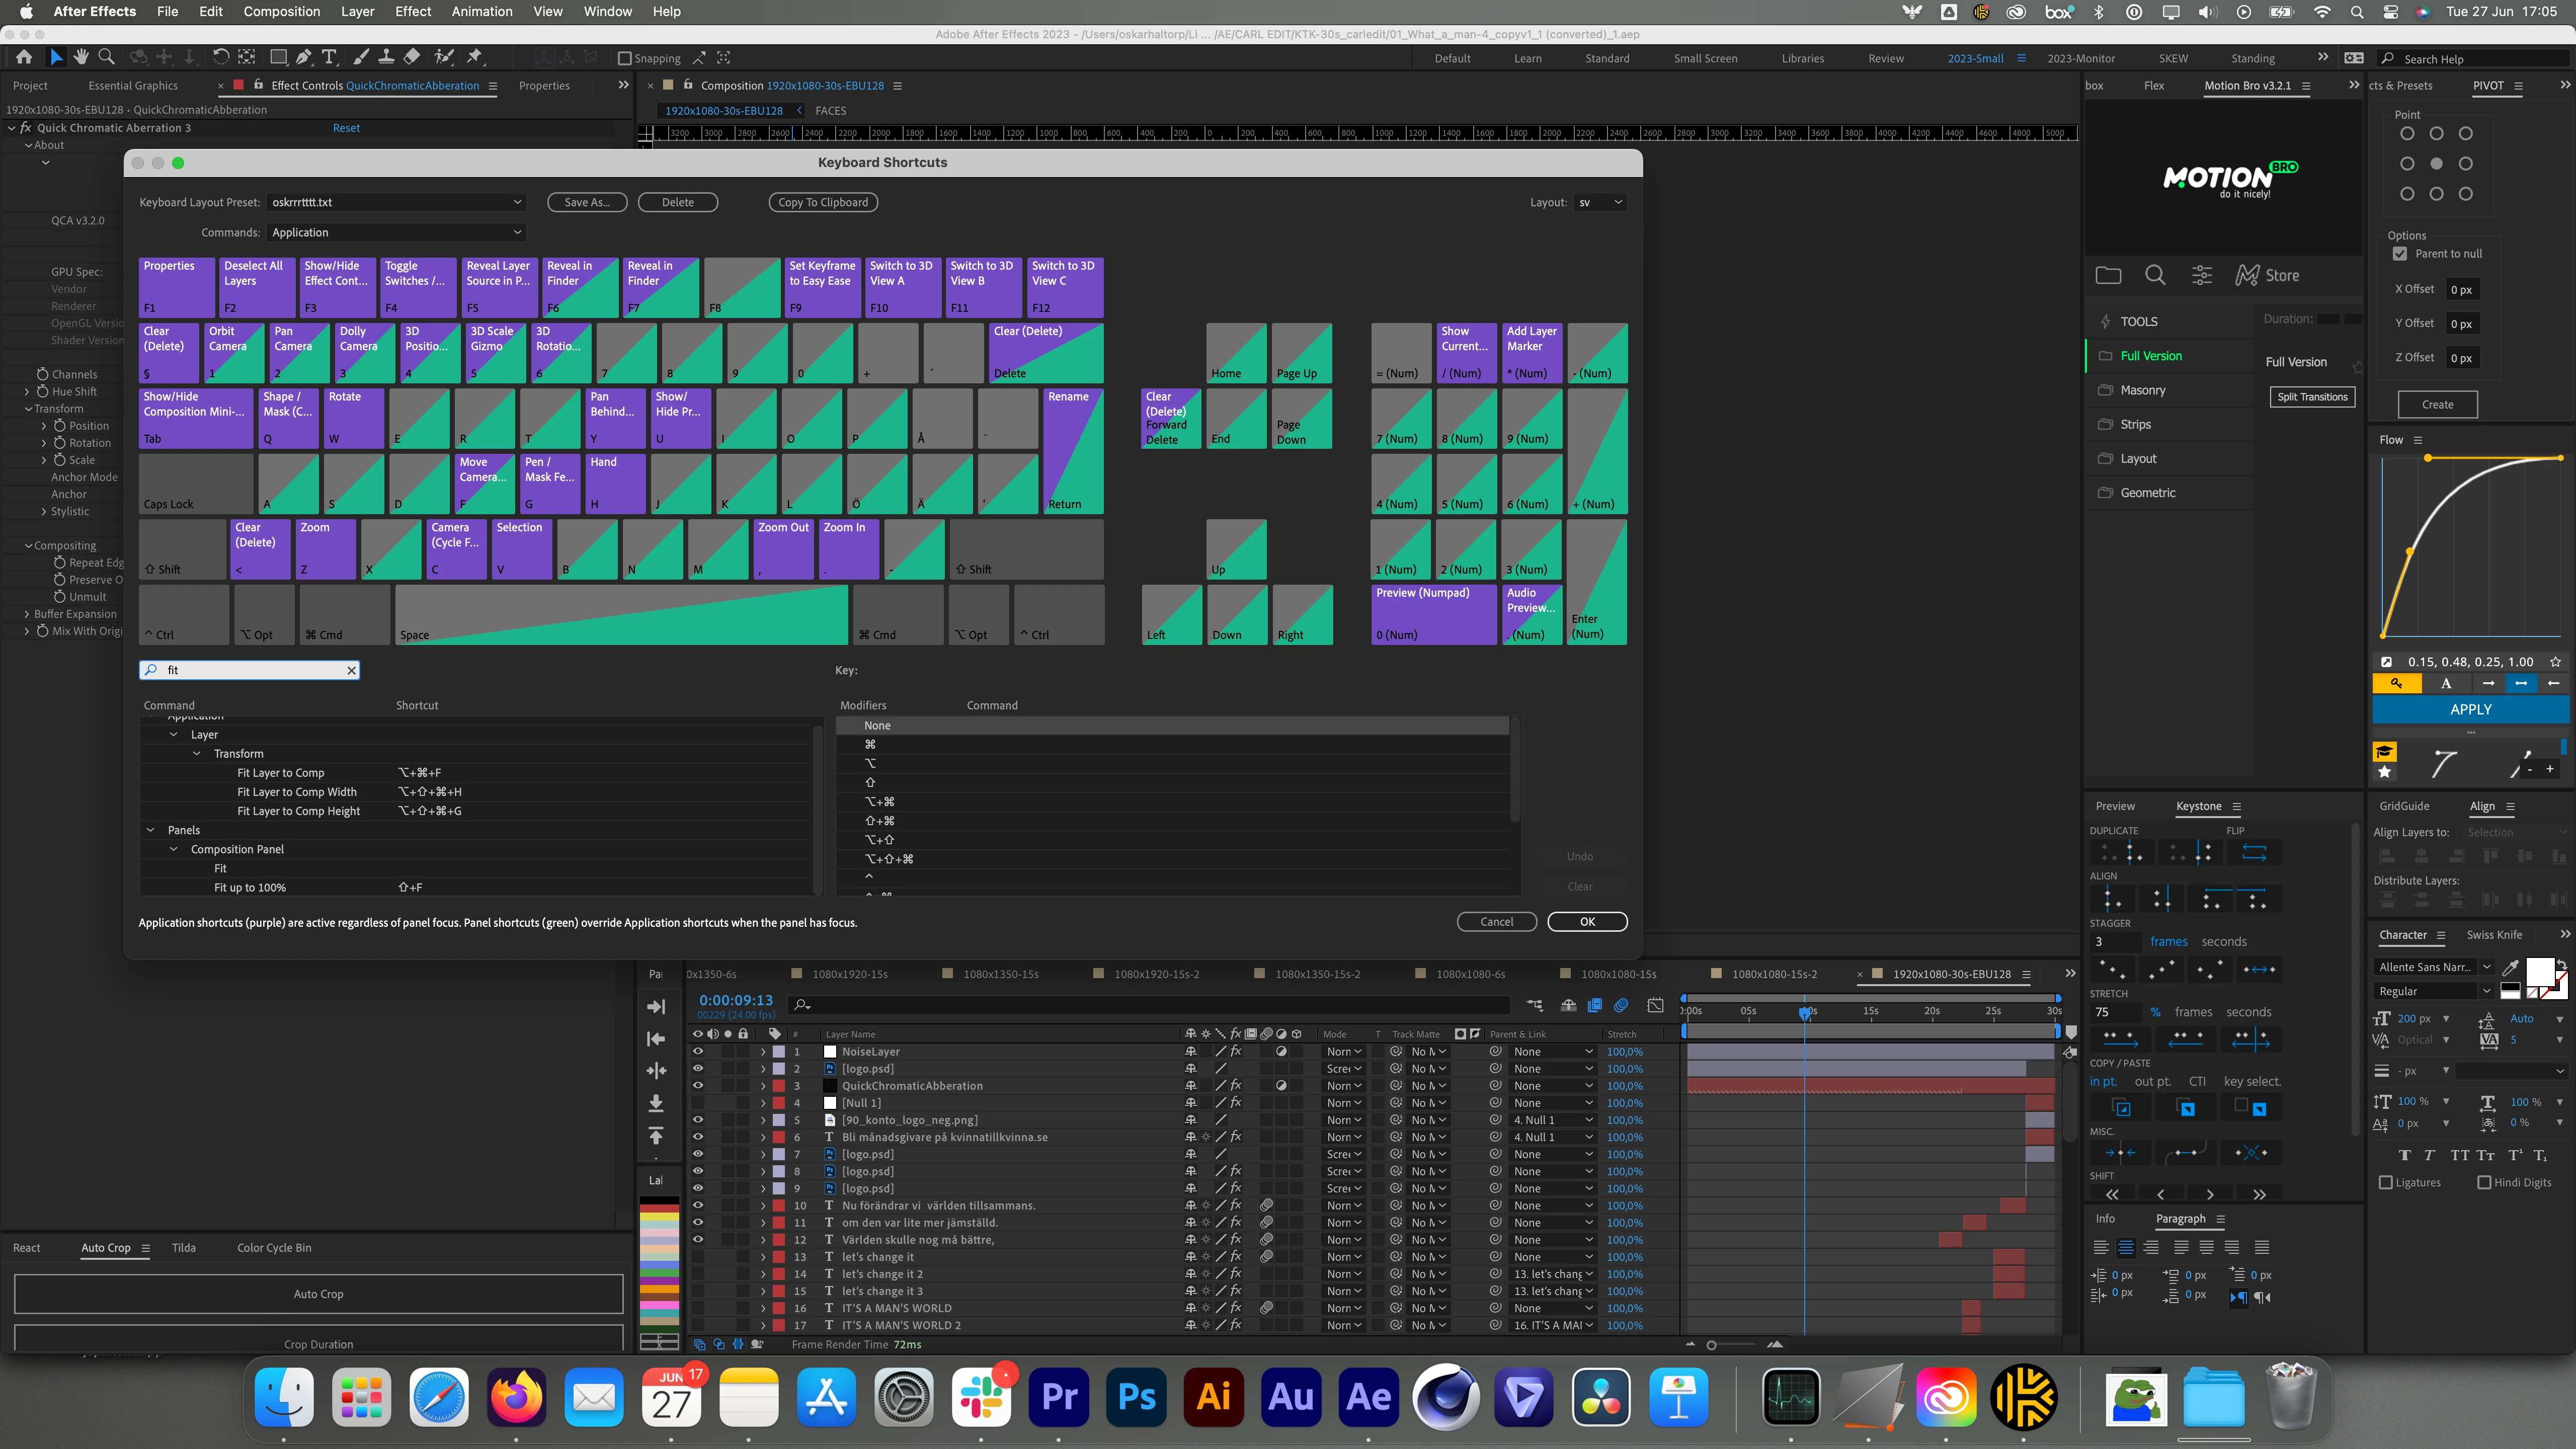The image size is (2576, 1449).
Task: Click the Motion Bro search icon
Action: point(2155,275)
